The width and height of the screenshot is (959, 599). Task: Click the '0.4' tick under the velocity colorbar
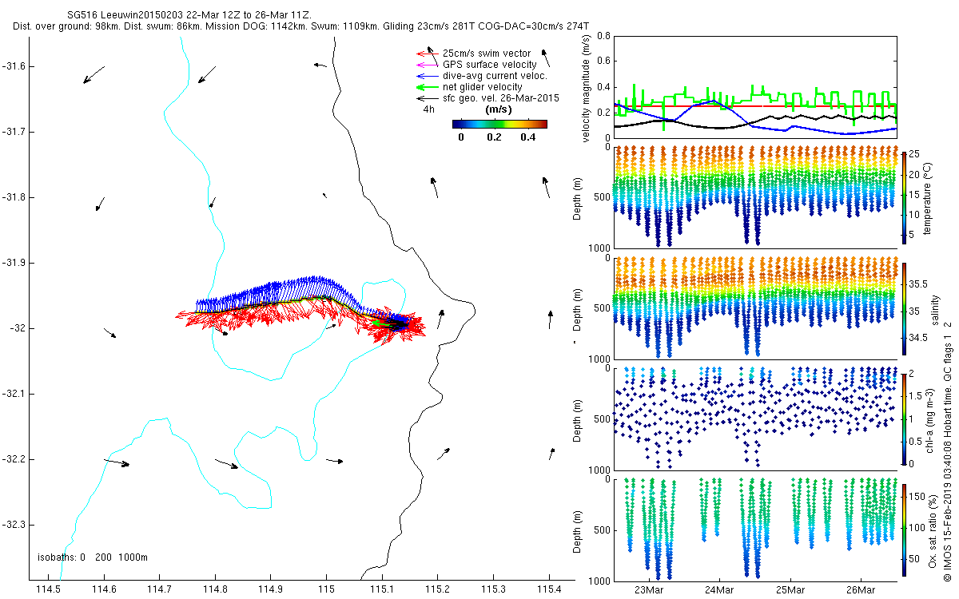pyautogui.click(x=527, y=137)
